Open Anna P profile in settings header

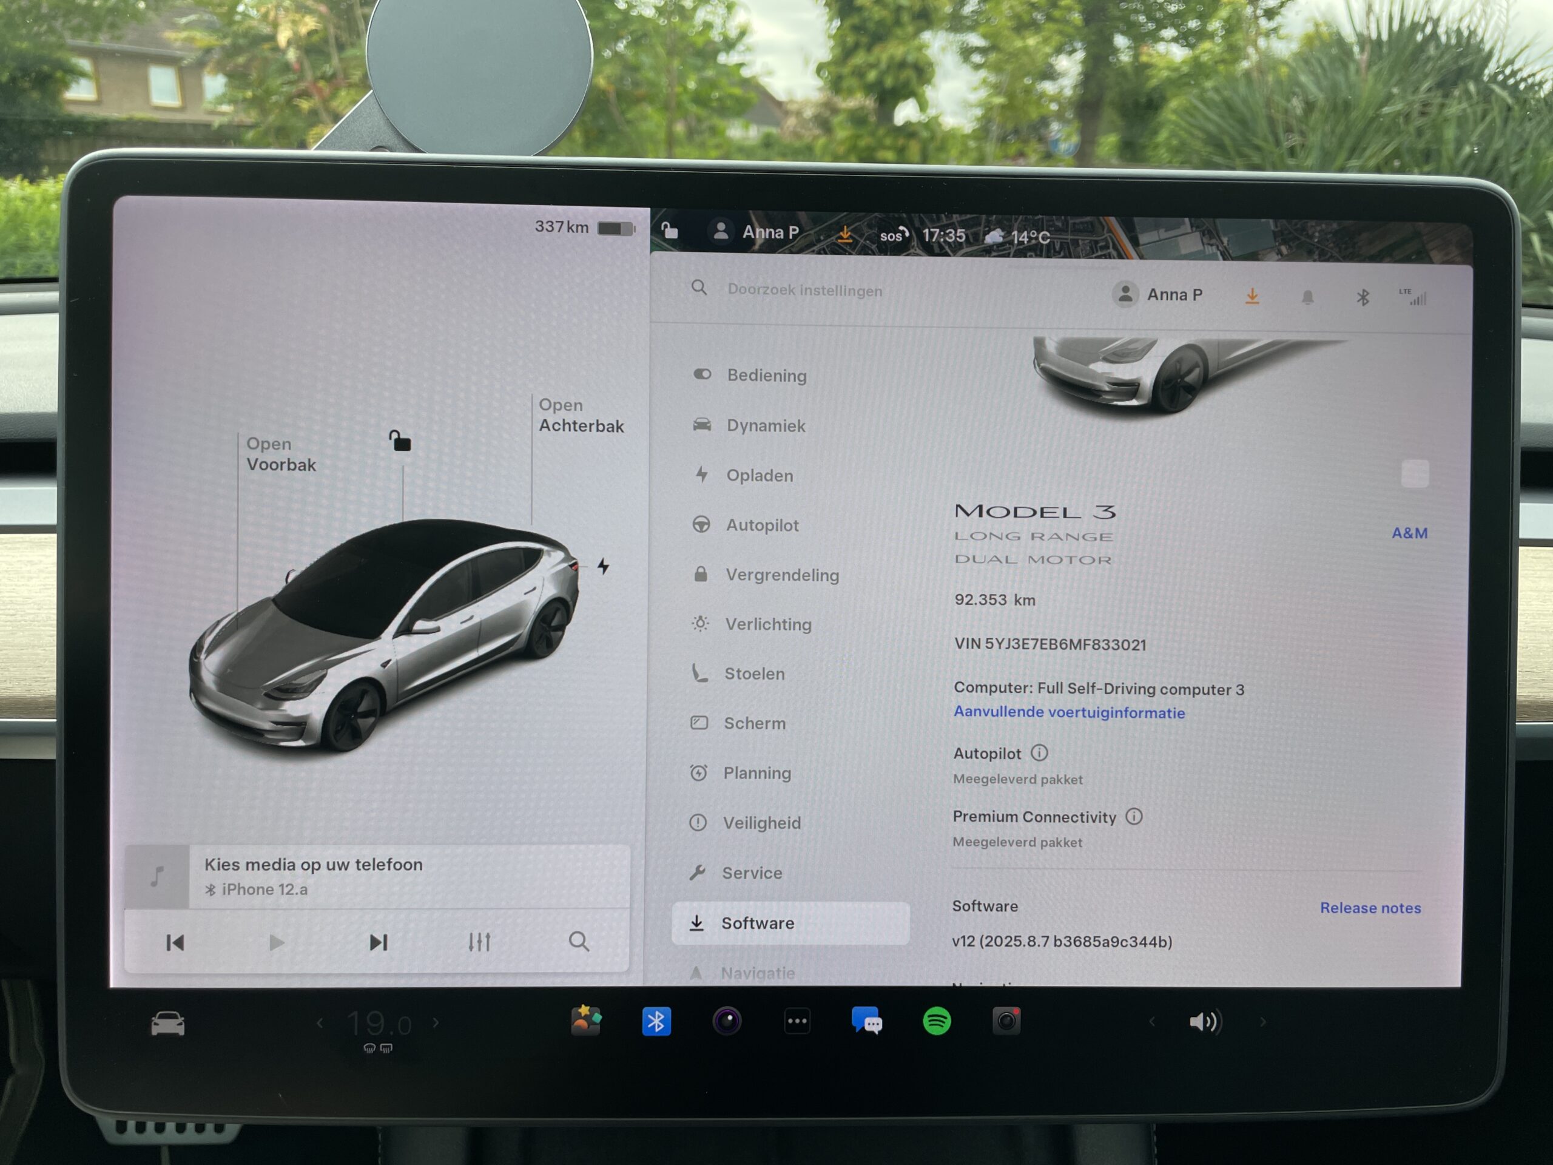click(x=1159, y=295)
